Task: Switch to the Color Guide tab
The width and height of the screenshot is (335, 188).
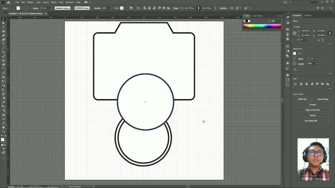Action: click(x=257, y=16)
